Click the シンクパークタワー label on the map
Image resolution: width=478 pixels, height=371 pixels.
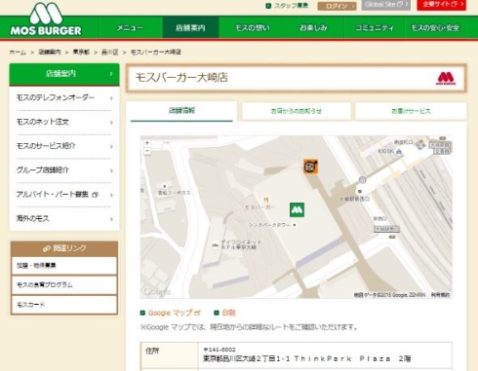coord(269,225)
